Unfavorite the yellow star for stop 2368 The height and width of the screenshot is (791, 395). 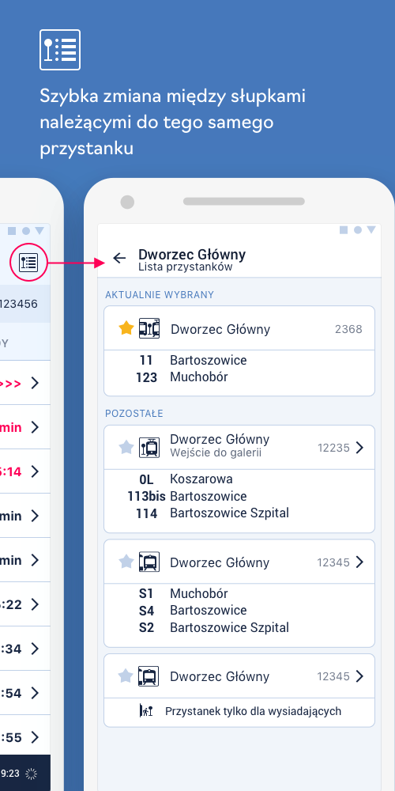tap(126, 328)
